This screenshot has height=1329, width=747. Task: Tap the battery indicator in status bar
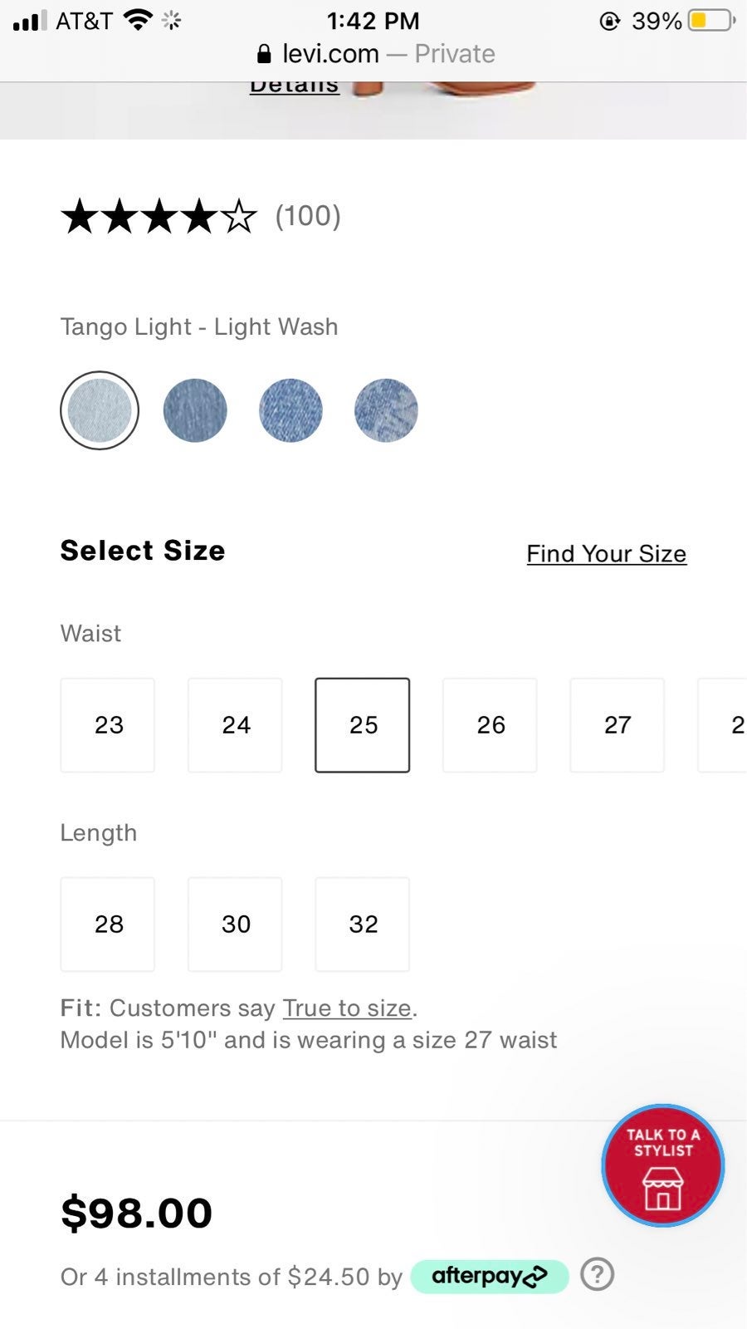tap(711, 20)
